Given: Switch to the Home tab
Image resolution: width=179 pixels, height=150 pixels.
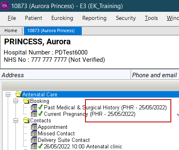Looking at the screenshot, I should point(11,30).
